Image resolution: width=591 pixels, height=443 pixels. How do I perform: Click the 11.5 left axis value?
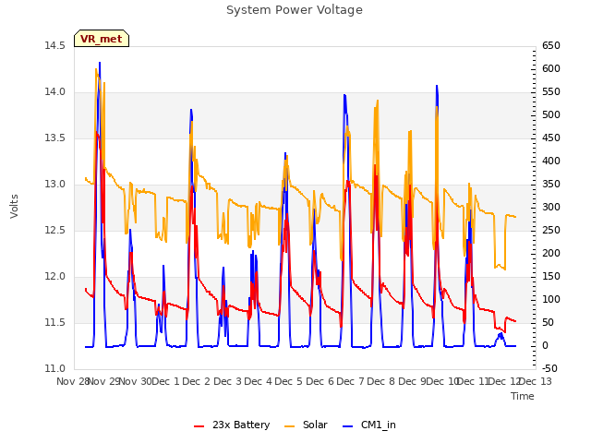coord(55,322)
